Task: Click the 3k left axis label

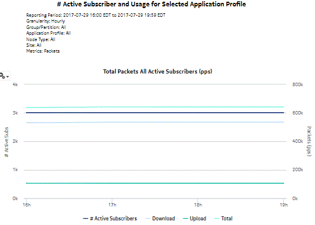Action: (x=15, y=113)
